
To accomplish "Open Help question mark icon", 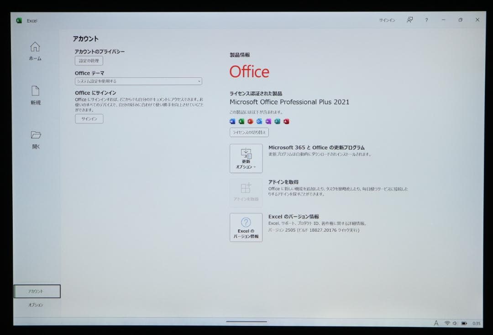I will 427,20.
